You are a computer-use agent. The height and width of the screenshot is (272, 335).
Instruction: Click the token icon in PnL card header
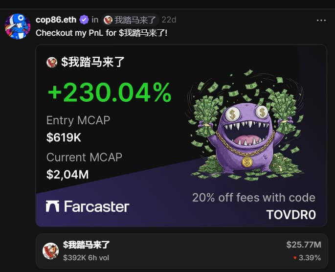52,62
